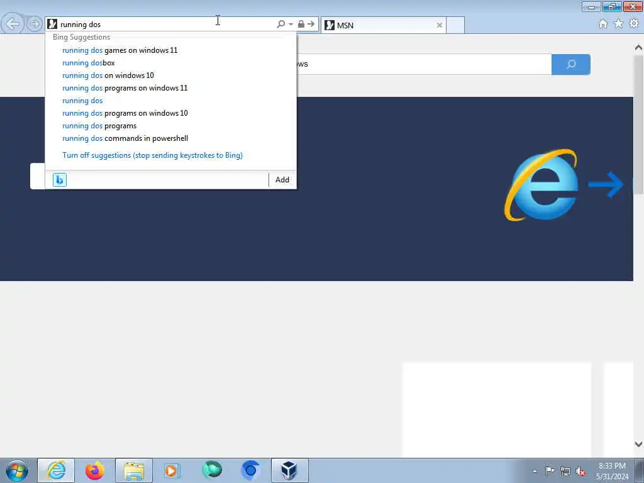Click the muted volume tray icon
Screen dimensions: 644x483
[x=580, y=472]
